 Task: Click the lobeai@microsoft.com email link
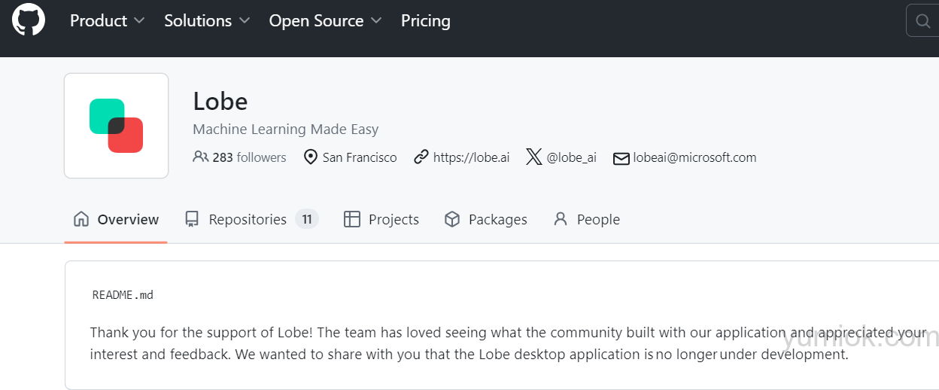[694, 157]
